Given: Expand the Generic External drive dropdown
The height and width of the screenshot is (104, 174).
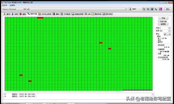Looking at the screenshot, I should [x=126, y=9].
